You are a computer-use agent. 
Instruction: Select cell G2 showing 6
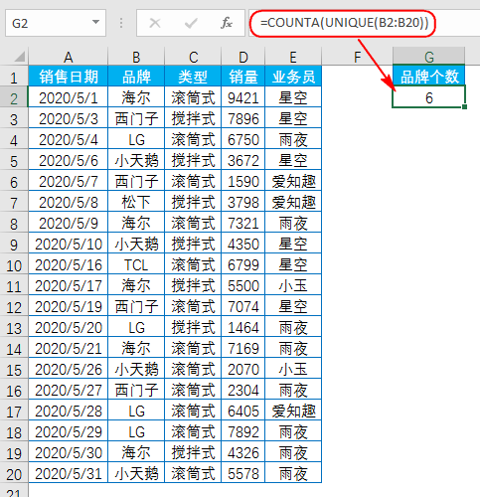(429, 96)
